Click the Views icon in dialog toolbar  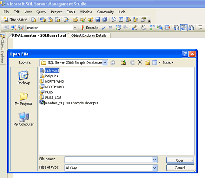pos(155,62)
